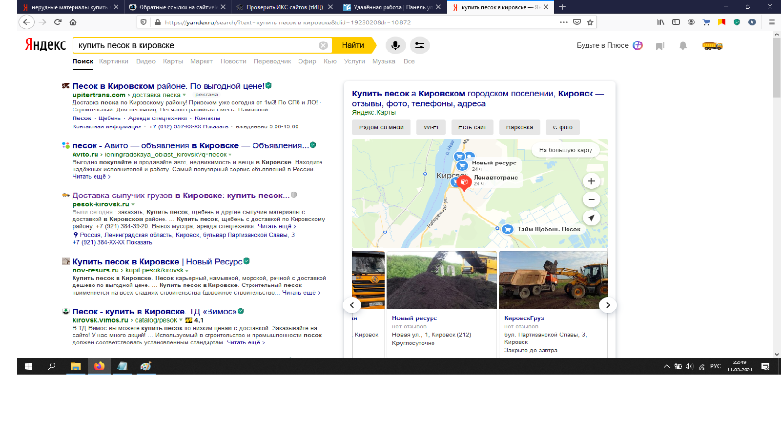This screenshot has height=439, width=781.
Task: Open the Карты search tab
Action: click(x=173, y=61)
